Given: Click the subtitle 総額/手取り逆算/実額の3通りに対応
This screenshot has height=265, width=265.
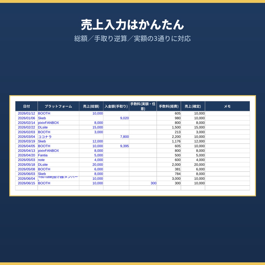Looking at the screenshot, I should tap(132, 39).
